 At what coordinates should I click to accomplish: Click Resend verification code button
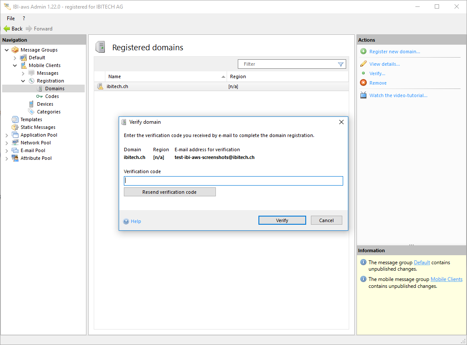[x=169, y=192]
